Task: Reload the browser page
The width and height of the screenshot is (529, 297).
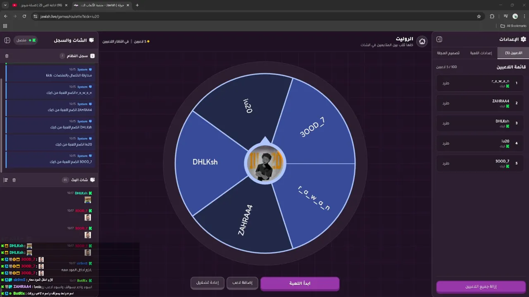Action: (24, 16)
